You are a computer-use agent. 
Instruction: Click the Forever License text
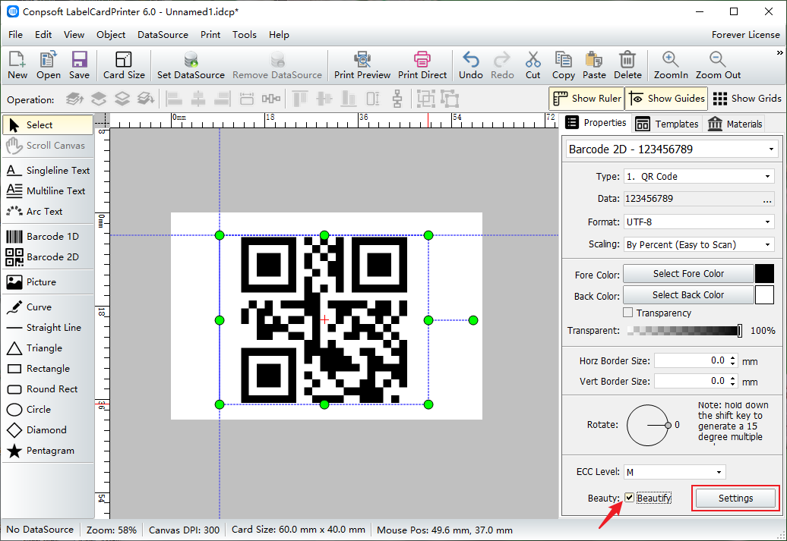click(x=746, y=35)
